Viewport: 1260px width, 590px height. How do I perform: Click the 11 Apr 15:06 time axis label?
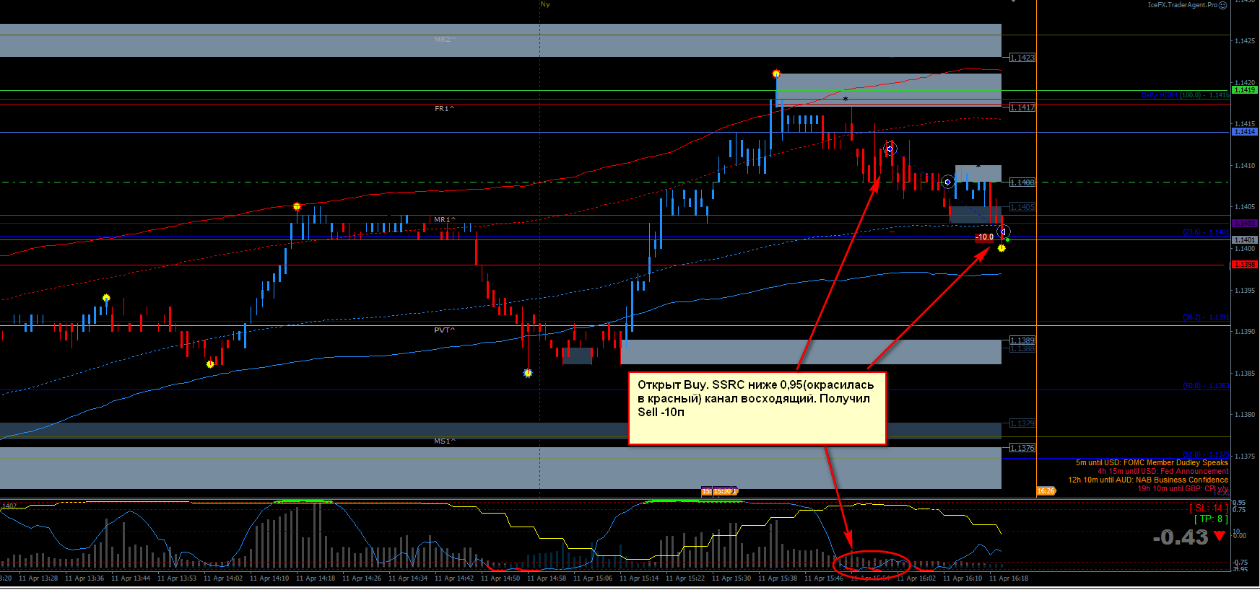[592, 578]
